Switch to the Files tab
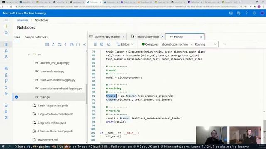266x149 pixels. click(x=17, y=37)
